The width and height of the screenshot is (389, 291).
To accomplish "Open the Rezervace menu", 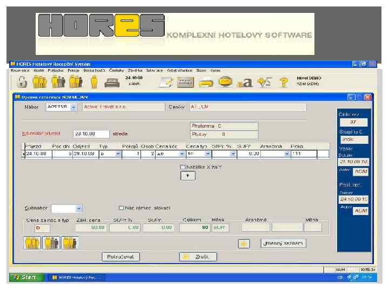I will [x=20, y=71].
